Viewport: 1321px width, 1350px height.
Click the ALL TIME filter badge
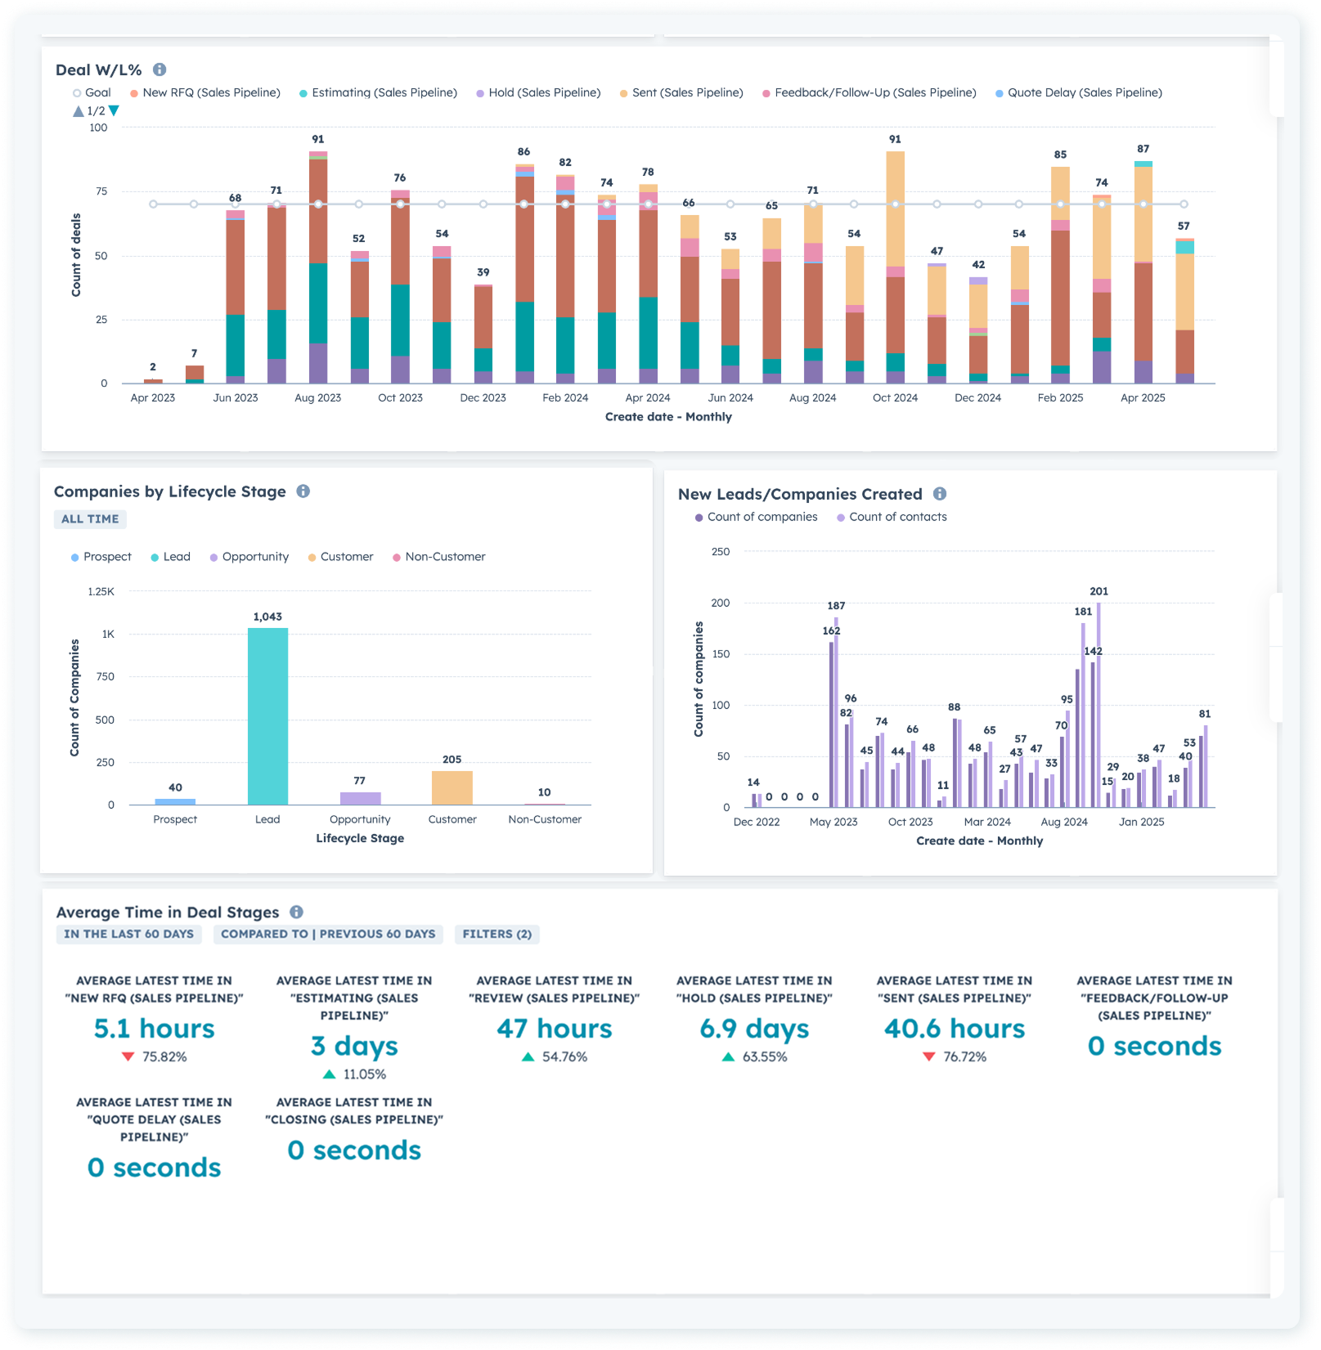tap(90, 519)
